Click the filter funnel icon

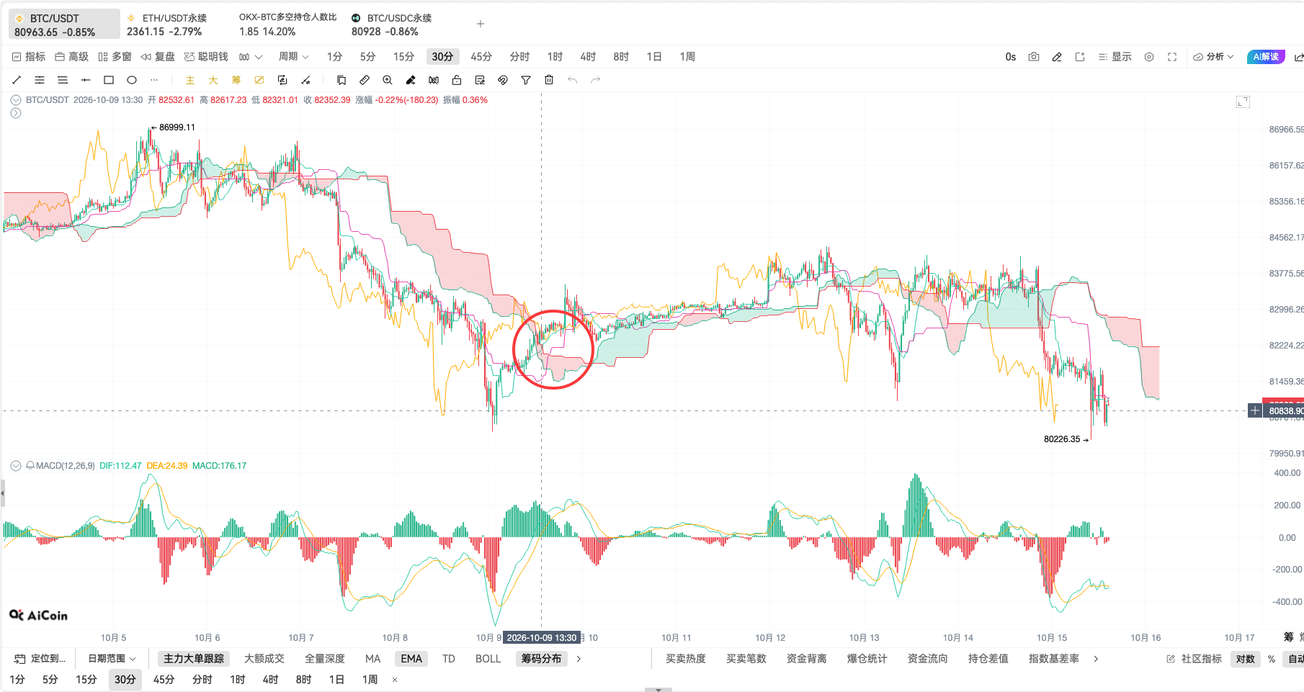(x=526, y=80)
